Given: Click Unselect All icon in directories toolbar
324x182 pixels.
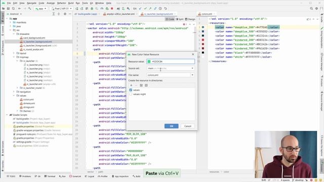Looking at the screenshot, I should pyautogui.click(x=146, y=85).
